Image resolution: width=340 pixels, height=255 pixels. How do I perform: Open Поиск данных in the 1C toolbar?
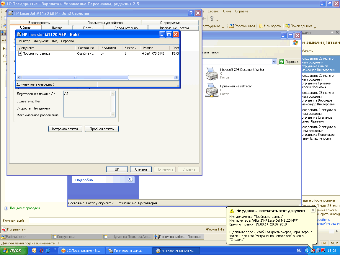coord(299,26)
